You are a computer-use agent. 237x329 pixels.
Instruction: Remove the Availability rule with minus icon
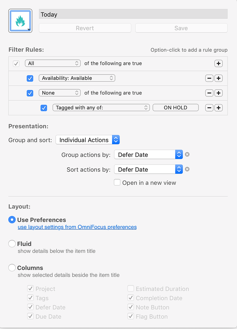point(209,78)
